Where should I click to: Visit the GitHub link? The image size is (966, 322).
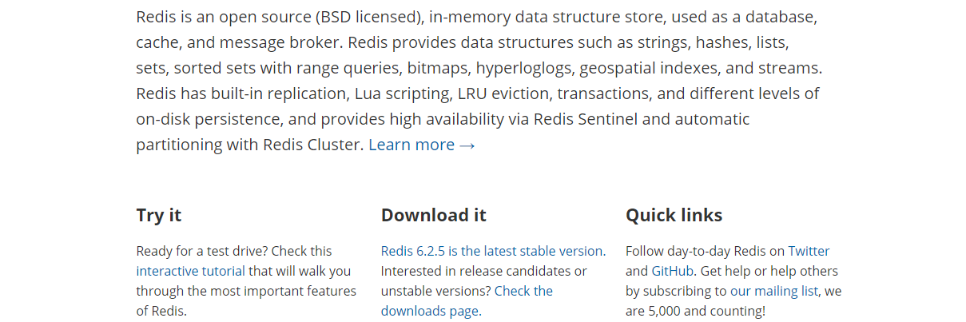tap(673, 271)
